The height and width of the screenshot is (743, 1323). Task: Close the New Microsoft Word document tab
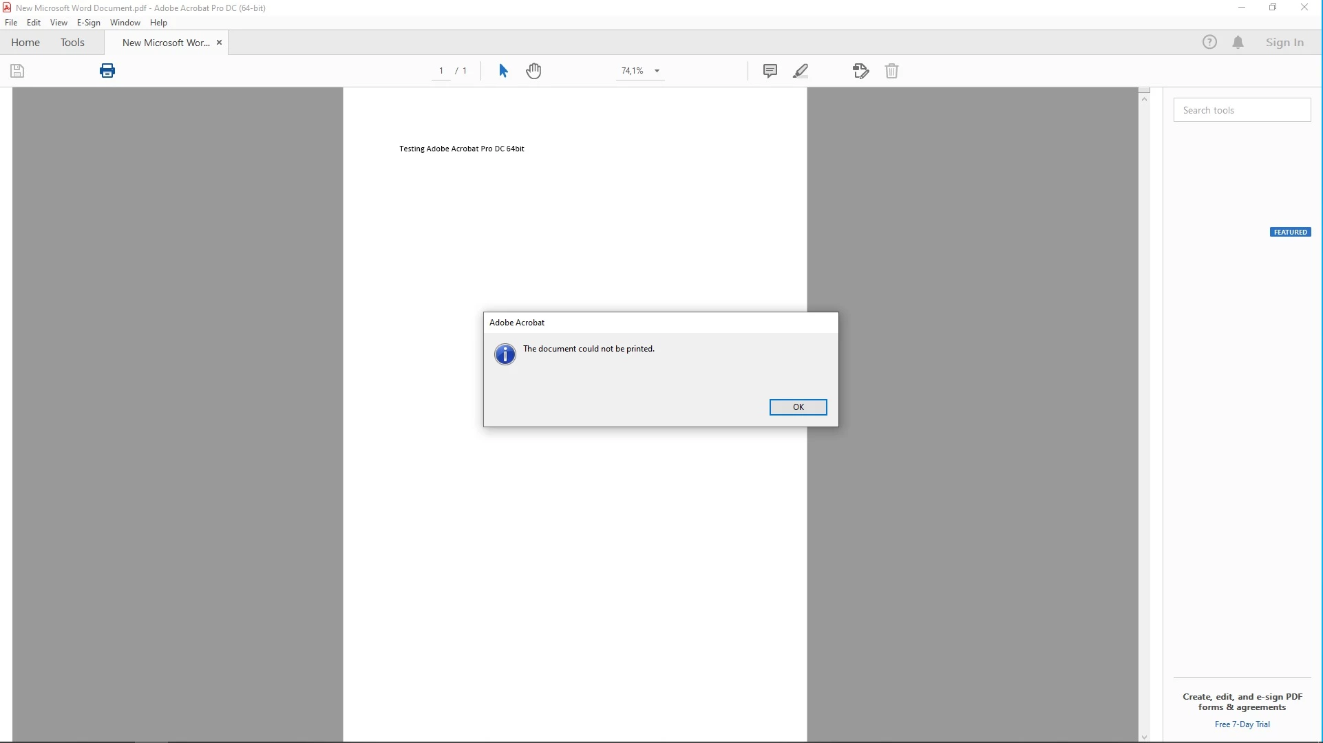click(x=219, y=43)
